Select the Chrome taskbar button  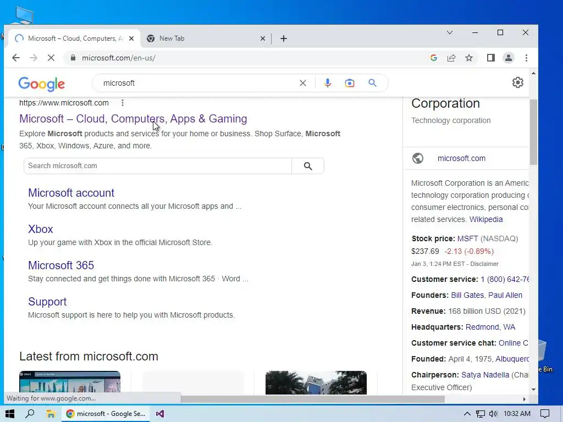[106, 414]
